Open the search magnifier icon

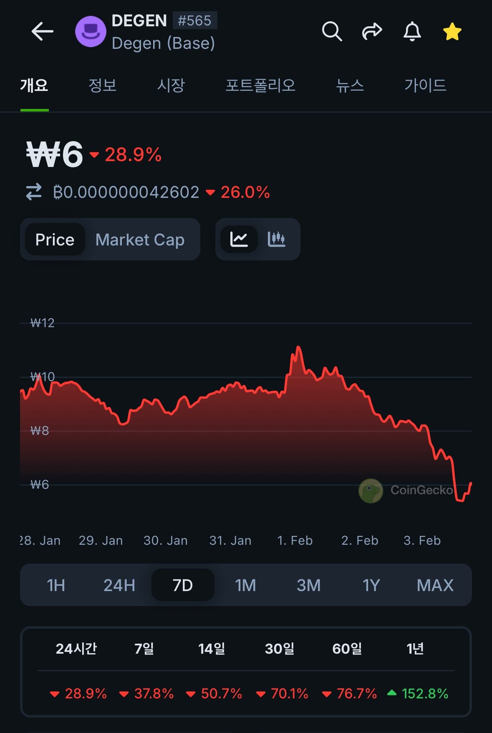332,31
